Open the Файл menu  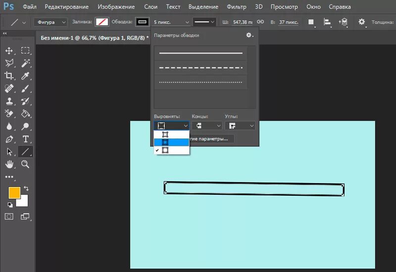[x=30, y=7]
